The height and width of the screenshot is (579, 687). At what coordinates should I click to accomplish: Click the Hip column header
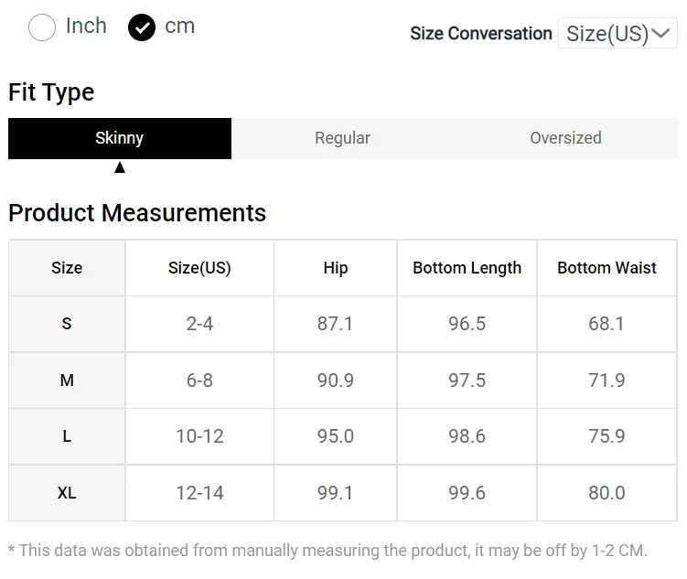(336, 268)
